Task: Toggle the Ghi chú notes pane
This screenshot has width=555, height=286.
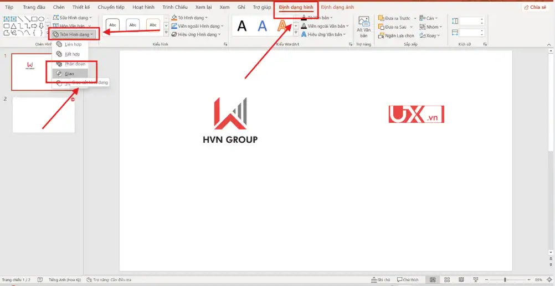Action: 381,279
